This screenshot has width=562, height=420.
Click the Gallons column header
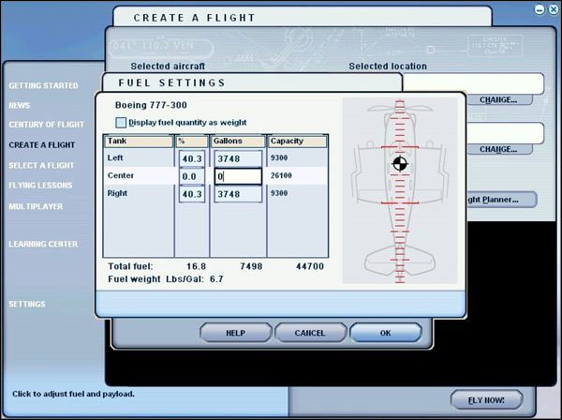[x=238, y=141]
